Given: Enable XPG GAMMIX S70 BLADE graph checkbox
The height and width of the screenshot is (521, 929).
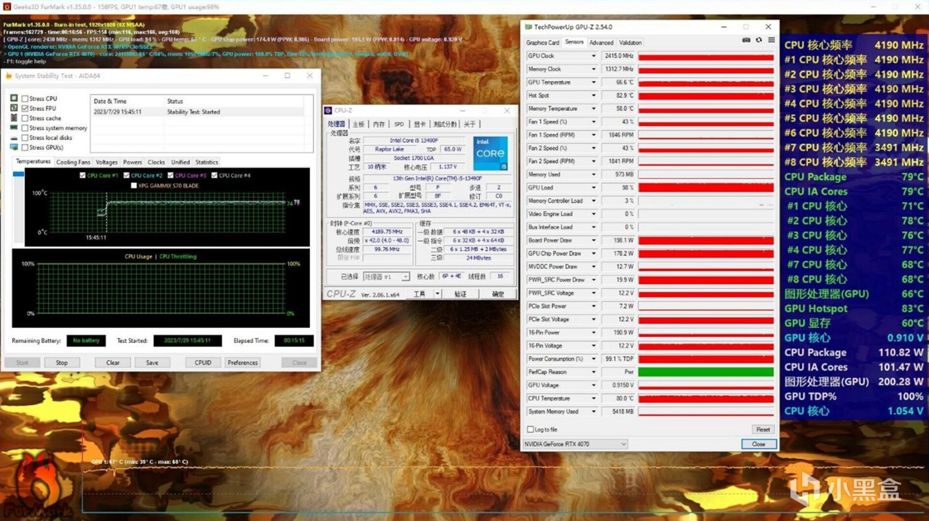Looking at the screenshot, I should pos(134,186).
